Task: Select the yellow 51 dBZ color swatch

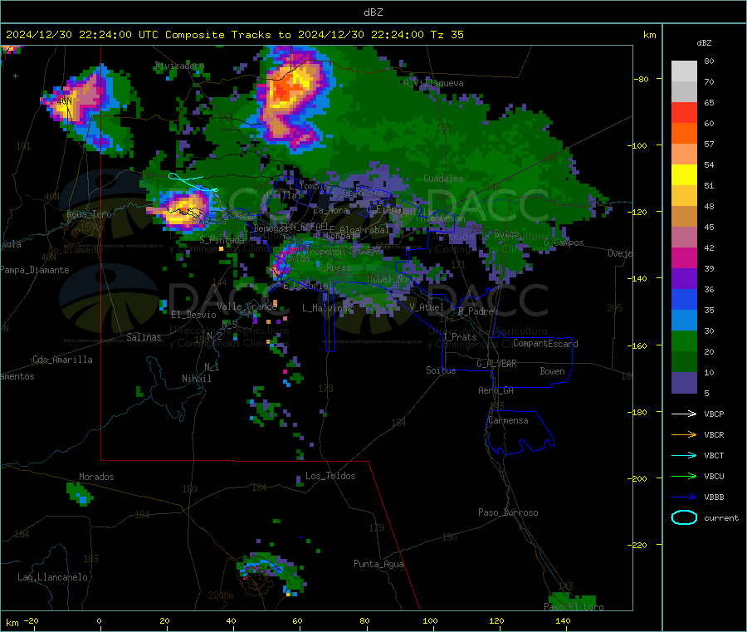Action: click(684, 175)
